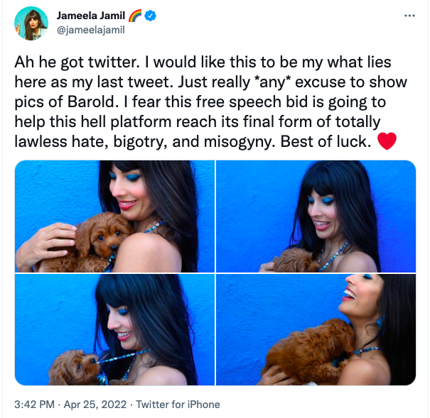Click the Apr 25, 2022 date
Image resolution: width=430 pixels, height=418 pixels.
click(95, 405)
